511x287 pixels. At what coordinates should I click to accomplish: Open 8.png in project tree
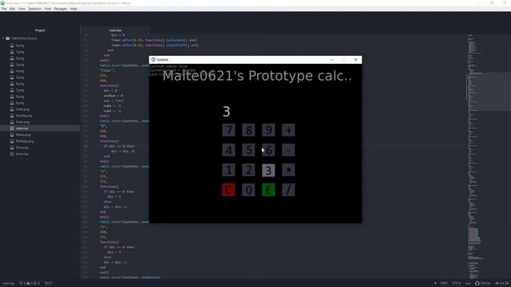point(20,96)
